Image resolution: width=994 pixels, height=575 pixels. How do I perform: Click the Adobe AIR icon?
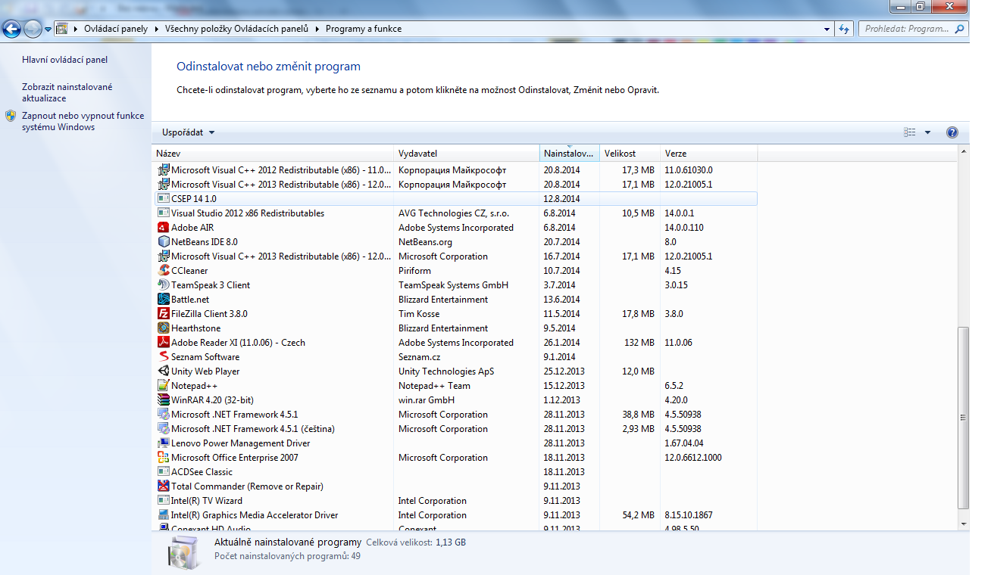click(163, 228)
